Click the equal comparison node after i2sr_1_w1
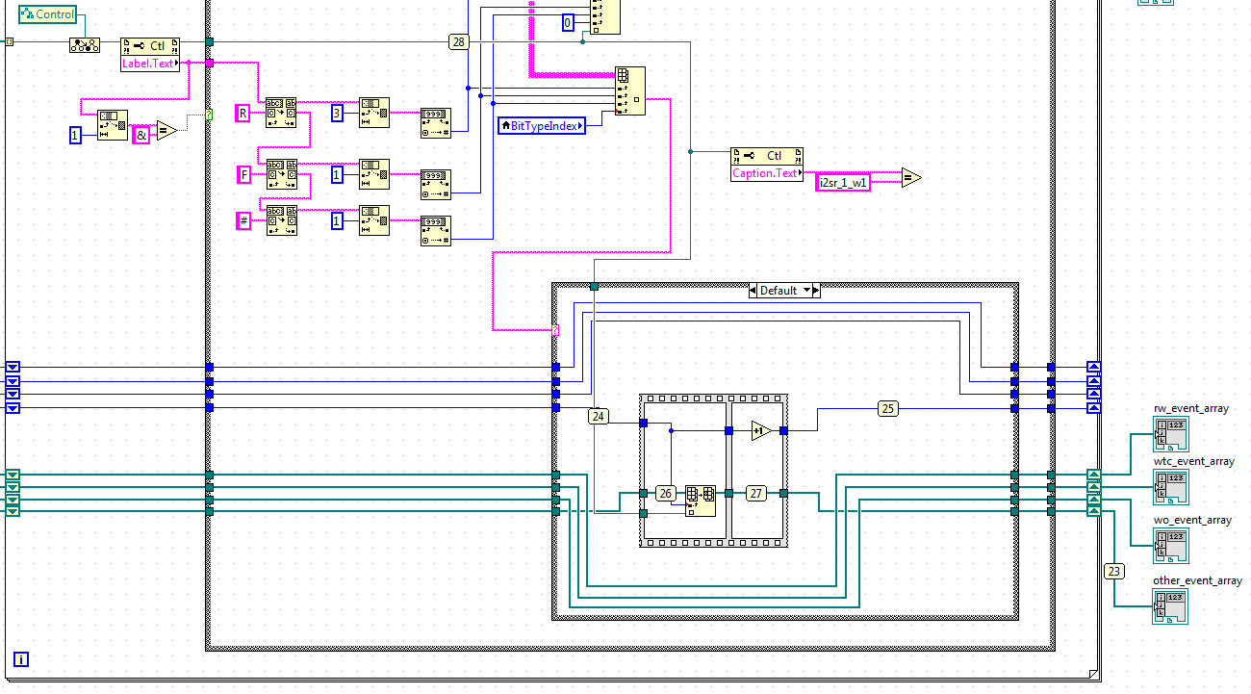The width and height of the screenshot is (1251, 694). [910, 178]
